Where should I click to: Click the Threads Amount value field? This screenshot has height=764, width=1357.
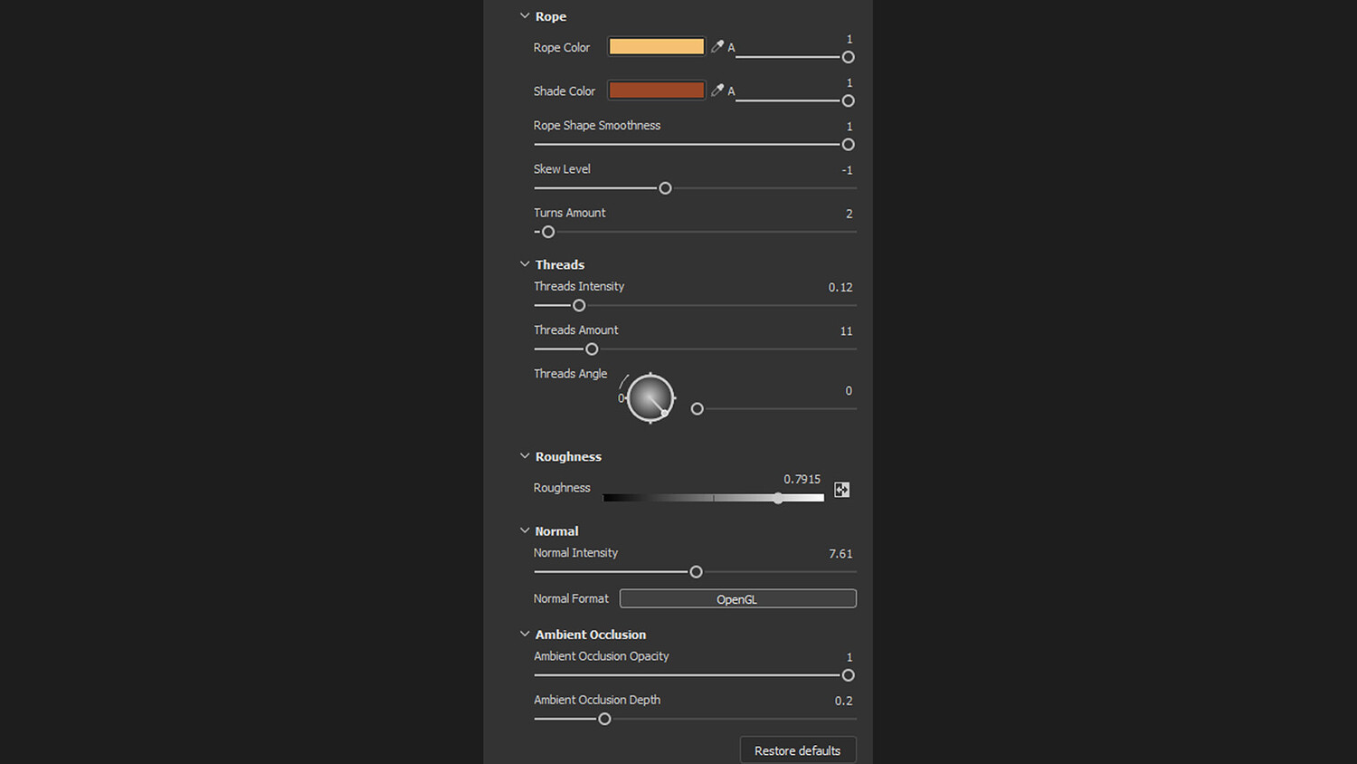pyautogui.click(x=846, y=331)
